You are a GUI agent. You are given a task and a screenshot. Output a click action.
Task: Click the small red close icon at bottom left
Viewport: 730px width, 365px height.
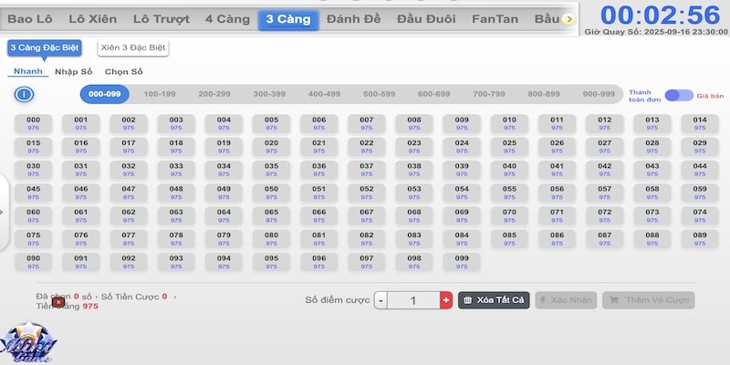58,302
